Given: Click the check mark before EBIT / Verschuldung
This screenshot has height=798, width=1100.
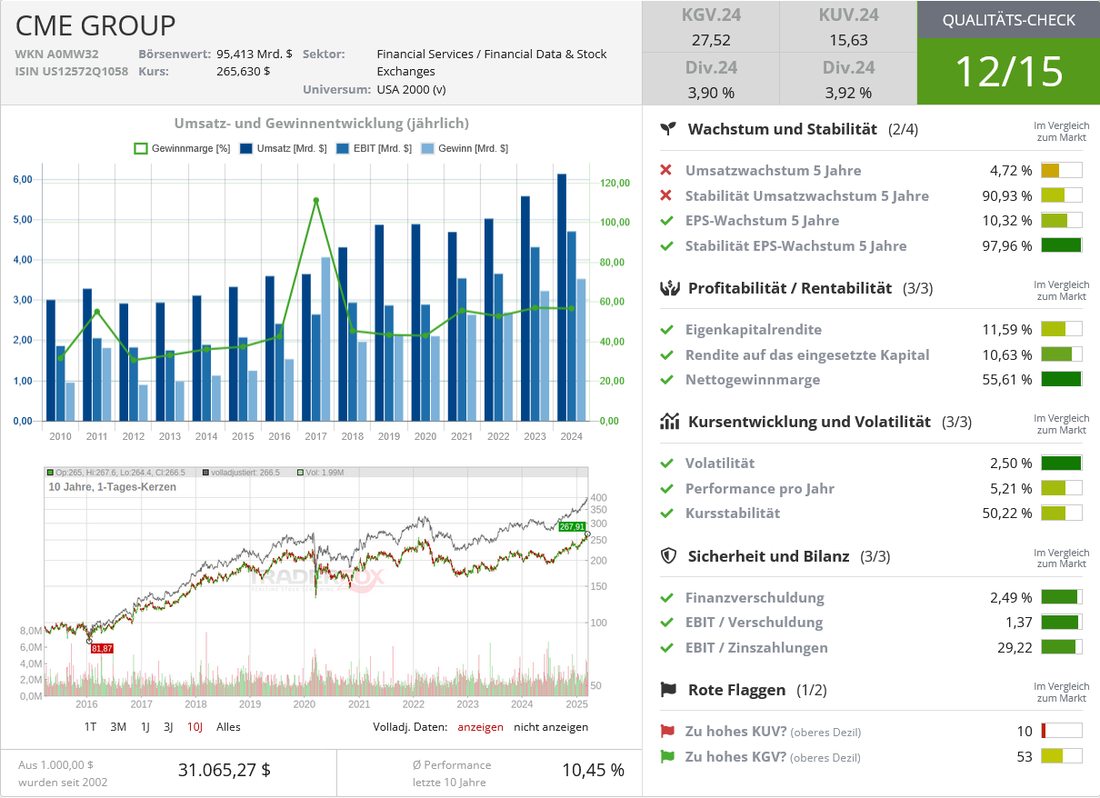Looking at the screenshot, I should pyautogui.click(x=666, y=623).
